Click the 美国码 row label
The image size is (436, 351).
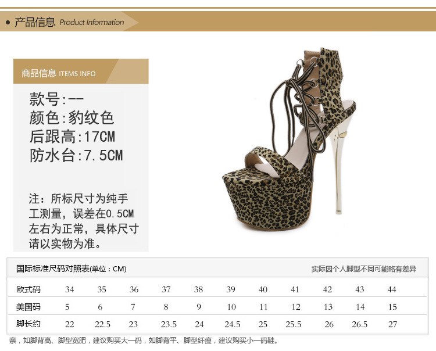click(28, 307)
